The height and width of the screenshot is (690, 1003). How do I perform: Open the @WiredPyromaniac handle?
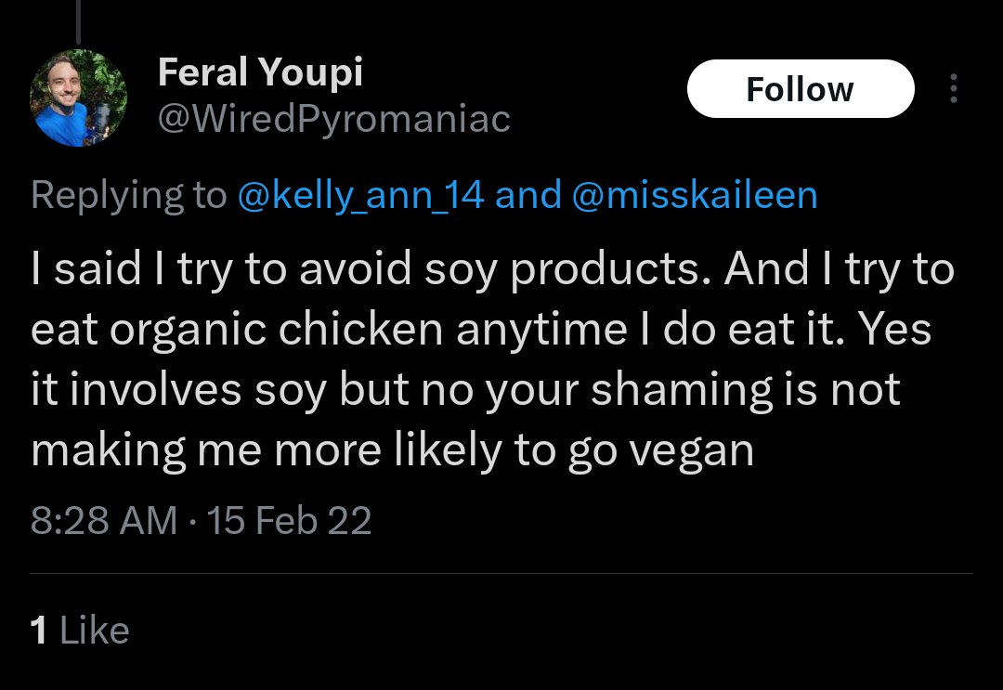click(334, 119)
